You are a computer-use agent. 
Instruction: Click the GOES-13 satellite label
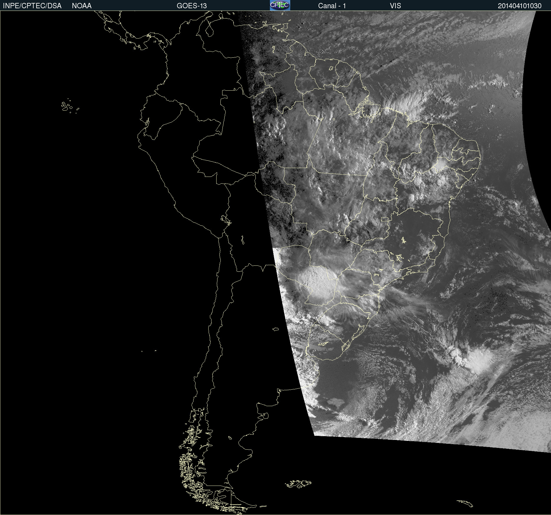pyautogui.click(x=192, y=6)
